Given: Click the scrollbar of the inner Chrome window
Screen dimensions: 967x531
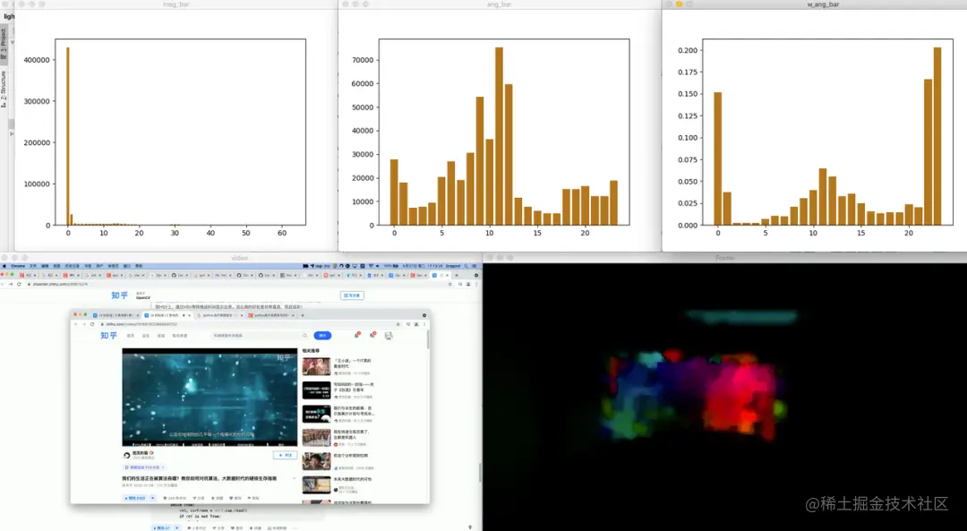Looking at the screenshot, I should [x=427, y=340].
